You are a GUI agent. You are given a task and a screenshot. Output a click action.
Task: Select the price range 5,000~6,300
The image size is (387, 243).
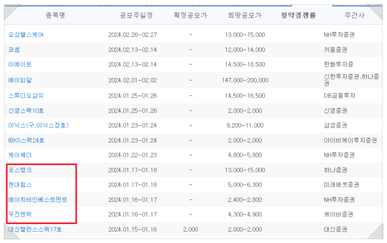coord(245,185)
